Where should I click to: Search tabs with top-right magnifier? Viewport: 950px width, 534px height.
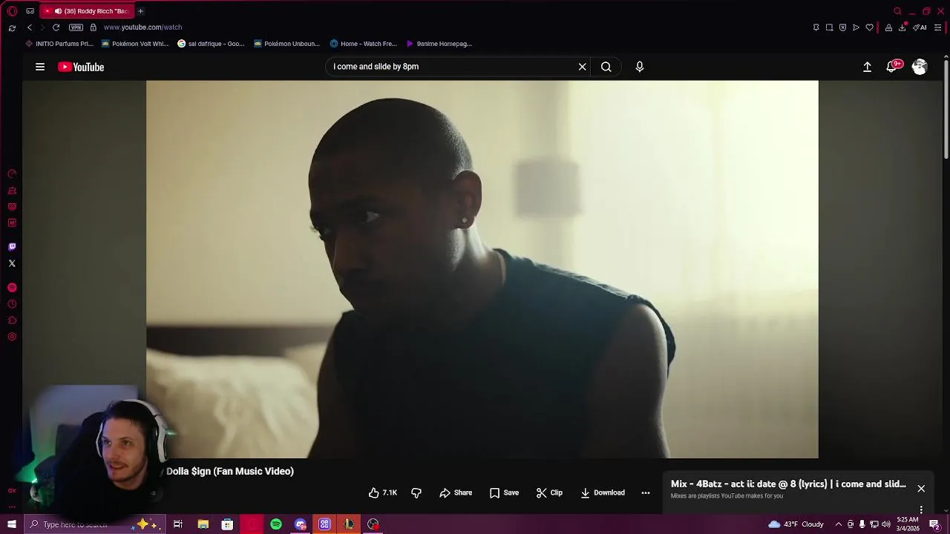point(897,11)
